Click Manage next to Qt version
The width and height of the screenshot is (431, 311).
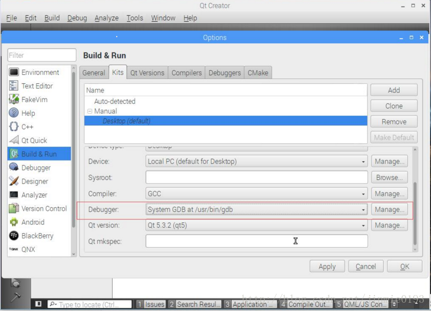coord(390,225)
